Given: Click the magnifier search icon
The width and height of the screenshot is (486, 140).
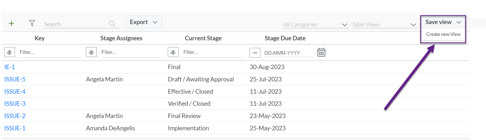Looking at the screenshot, I should click(x=112, y=24).
